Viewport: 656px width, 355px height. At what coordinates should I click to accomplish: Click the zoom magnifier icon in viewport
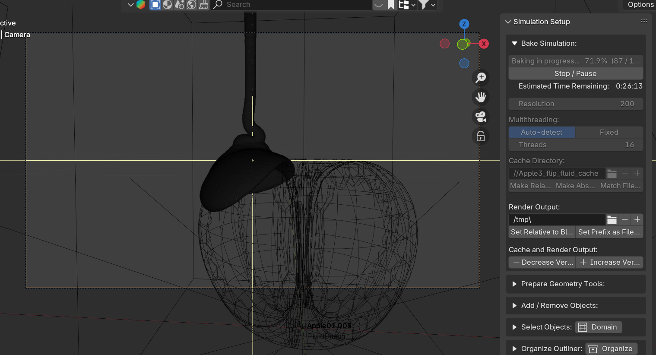(481, 78)
